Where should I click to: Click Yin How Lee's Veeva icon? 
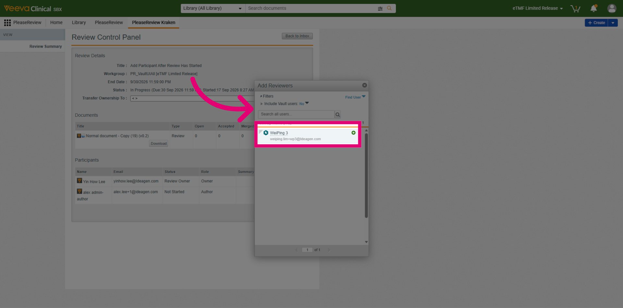coord(79,181)
